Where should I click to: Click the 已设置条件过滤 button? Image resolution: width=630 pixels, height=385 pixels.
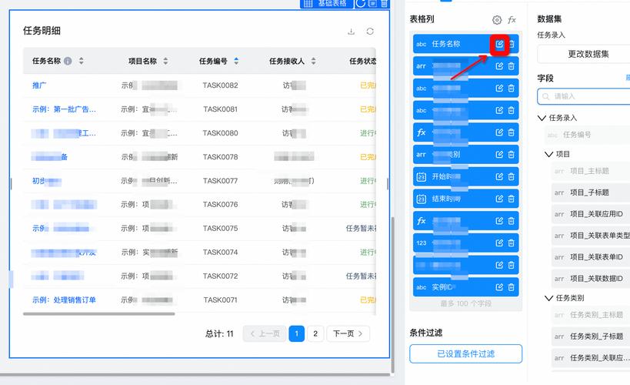tap(465, 353)
